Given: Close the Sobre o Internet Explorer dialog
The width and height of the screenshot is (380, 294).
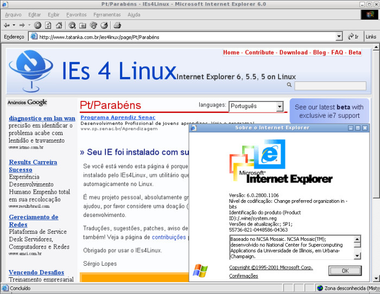Looking at the screenshot, I should [365, 128].
